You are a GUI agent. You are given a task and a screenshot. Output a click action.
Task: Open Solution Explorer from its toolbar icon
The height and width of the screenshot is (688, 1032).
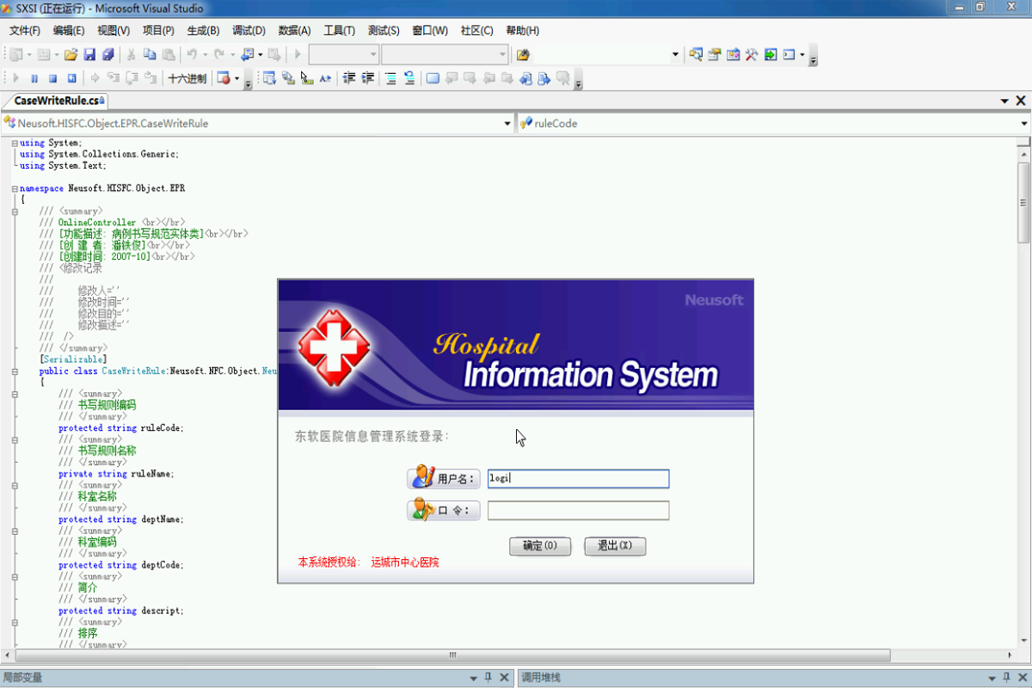click(696, 54)
